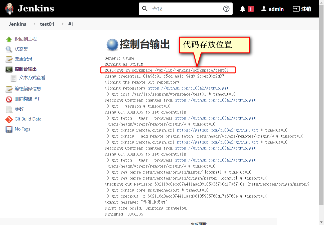Go to the Jenkins breadcrumb
The image size is (324, 225).
point(18,24)
